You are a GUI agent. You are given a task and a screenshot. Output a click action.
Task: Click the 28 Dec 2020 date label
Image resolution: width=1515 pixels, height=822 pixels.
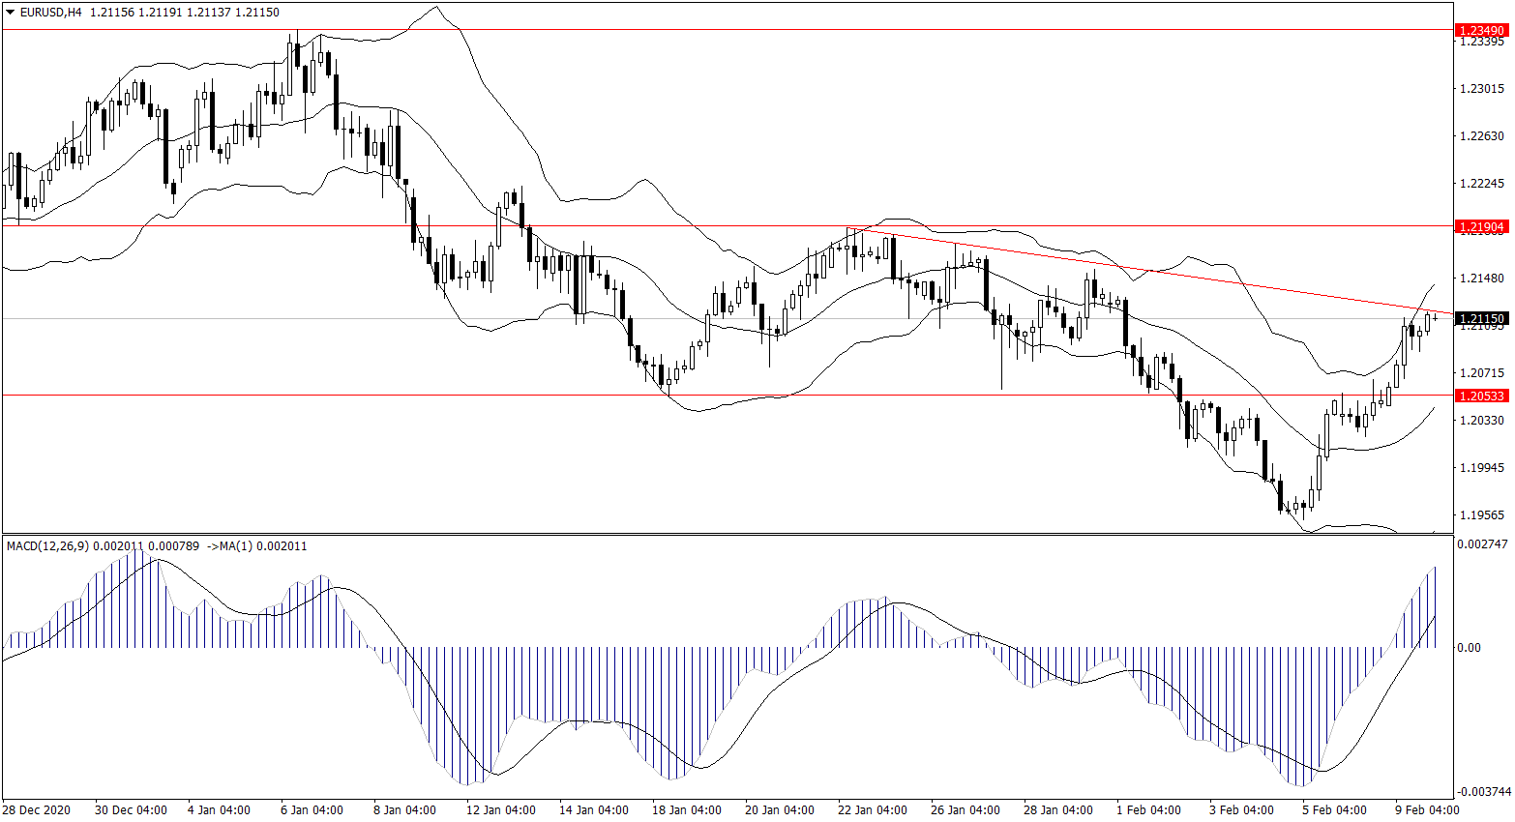click(x=37, y=810)
